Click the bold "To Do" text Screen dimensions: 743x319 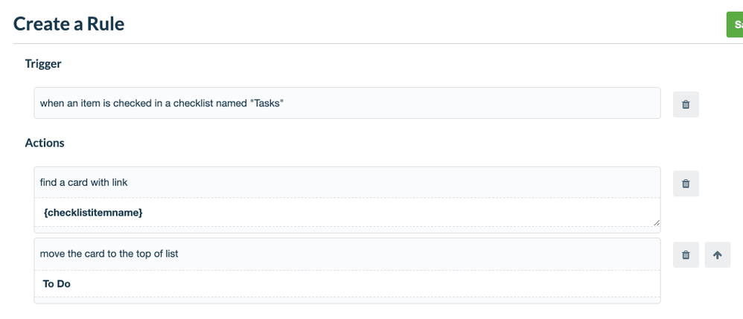point(57,284)
